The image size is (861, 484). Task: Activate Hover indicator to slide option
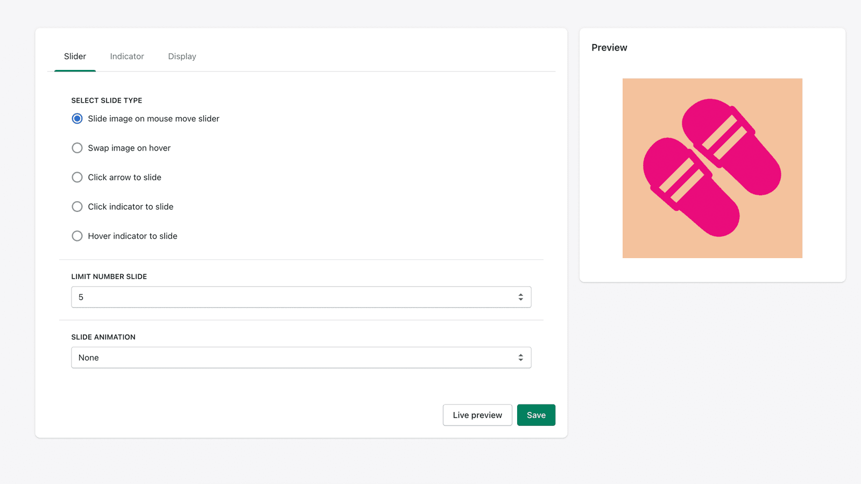77,236
